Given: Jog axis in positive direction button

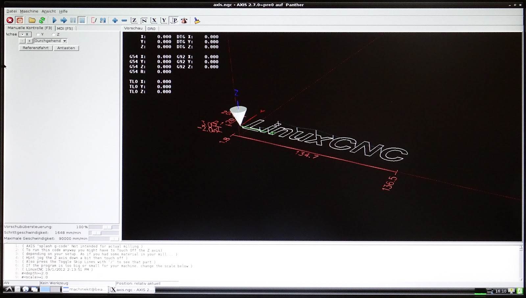Looking at the screenshot, I should click(x=29, y=41).
